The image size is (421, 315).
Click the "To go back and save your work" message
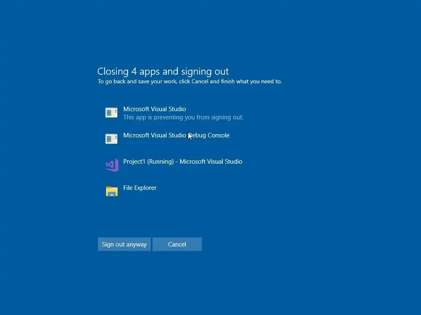(190, 82)
